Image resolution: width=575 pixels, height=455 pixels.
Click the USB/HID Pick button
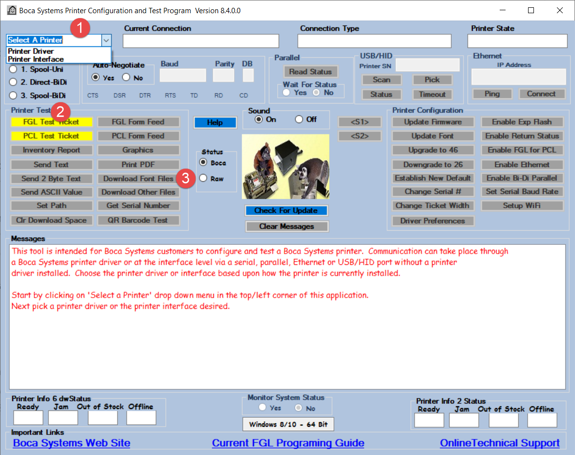point(432,80)
